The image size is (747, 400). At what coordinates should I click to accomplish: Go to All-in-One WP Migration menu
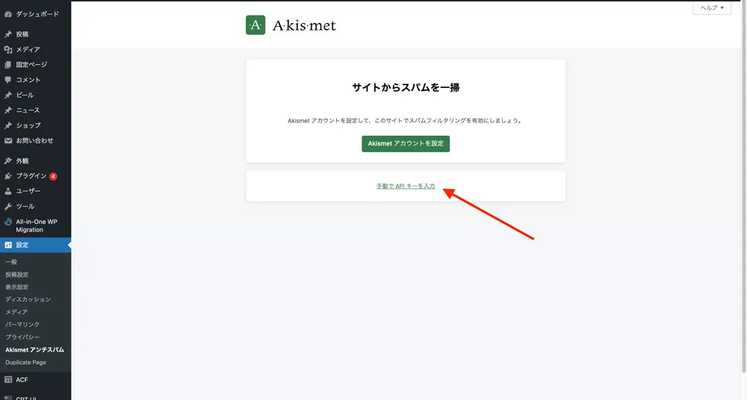click(37, 225)
